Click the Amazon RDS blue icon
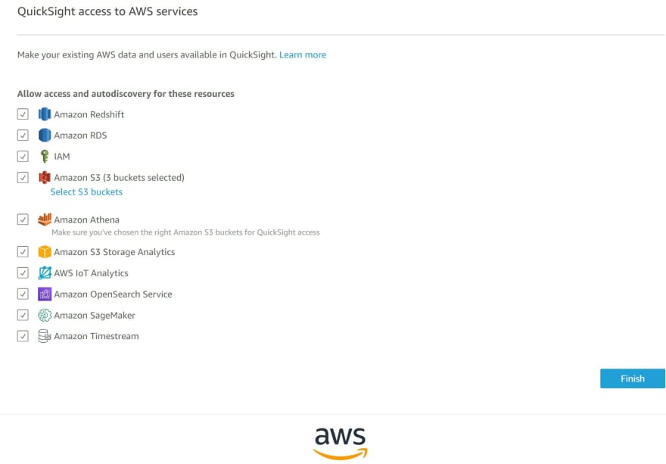This screenshot has width=666, height=464. tap(45, 135)
